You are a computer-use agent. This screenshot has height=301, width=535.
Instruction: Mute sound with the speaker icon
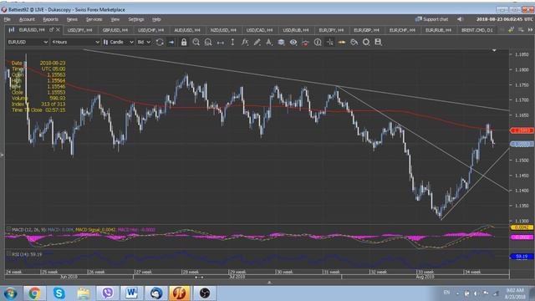(x=461, y=19)
